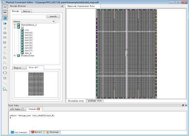189x136 pixels.
Task: Switch to the Device tab
Action: point(27,11)
